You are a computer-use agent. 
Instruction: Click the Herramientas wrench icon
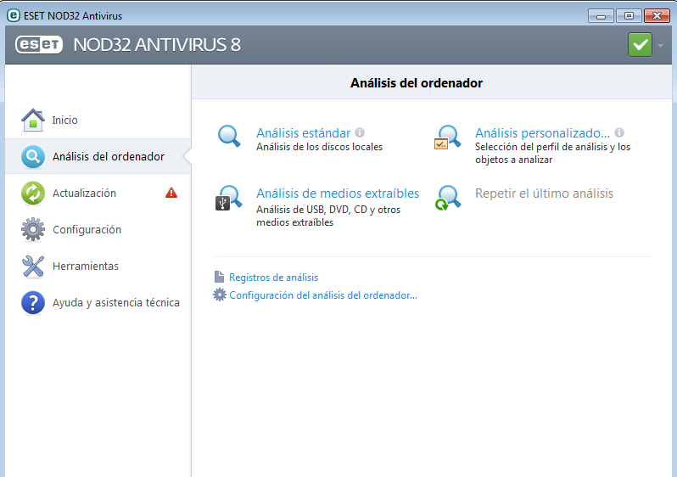(32, 267)
